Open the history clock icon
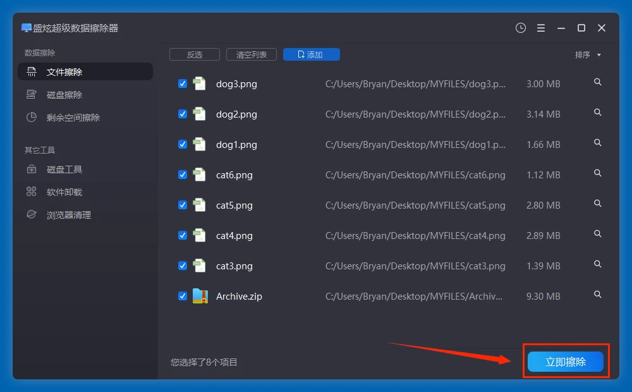Viewport: 632px width, 392px height. click(521, 28)
